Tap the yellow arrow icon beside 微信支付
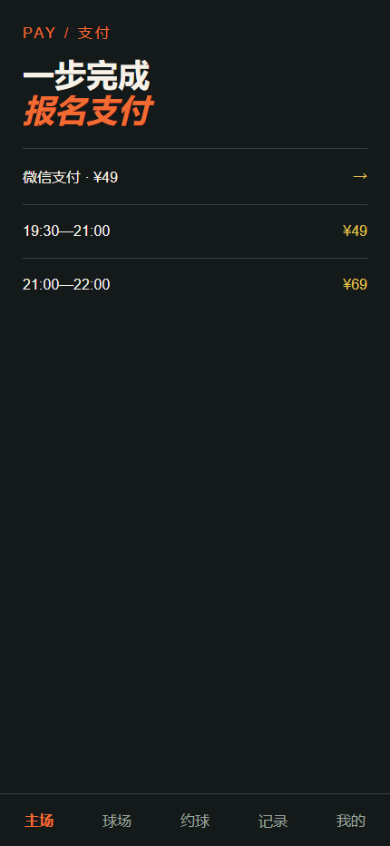The height and width of the screenshot is (846, 390). (x=360, y=176)
